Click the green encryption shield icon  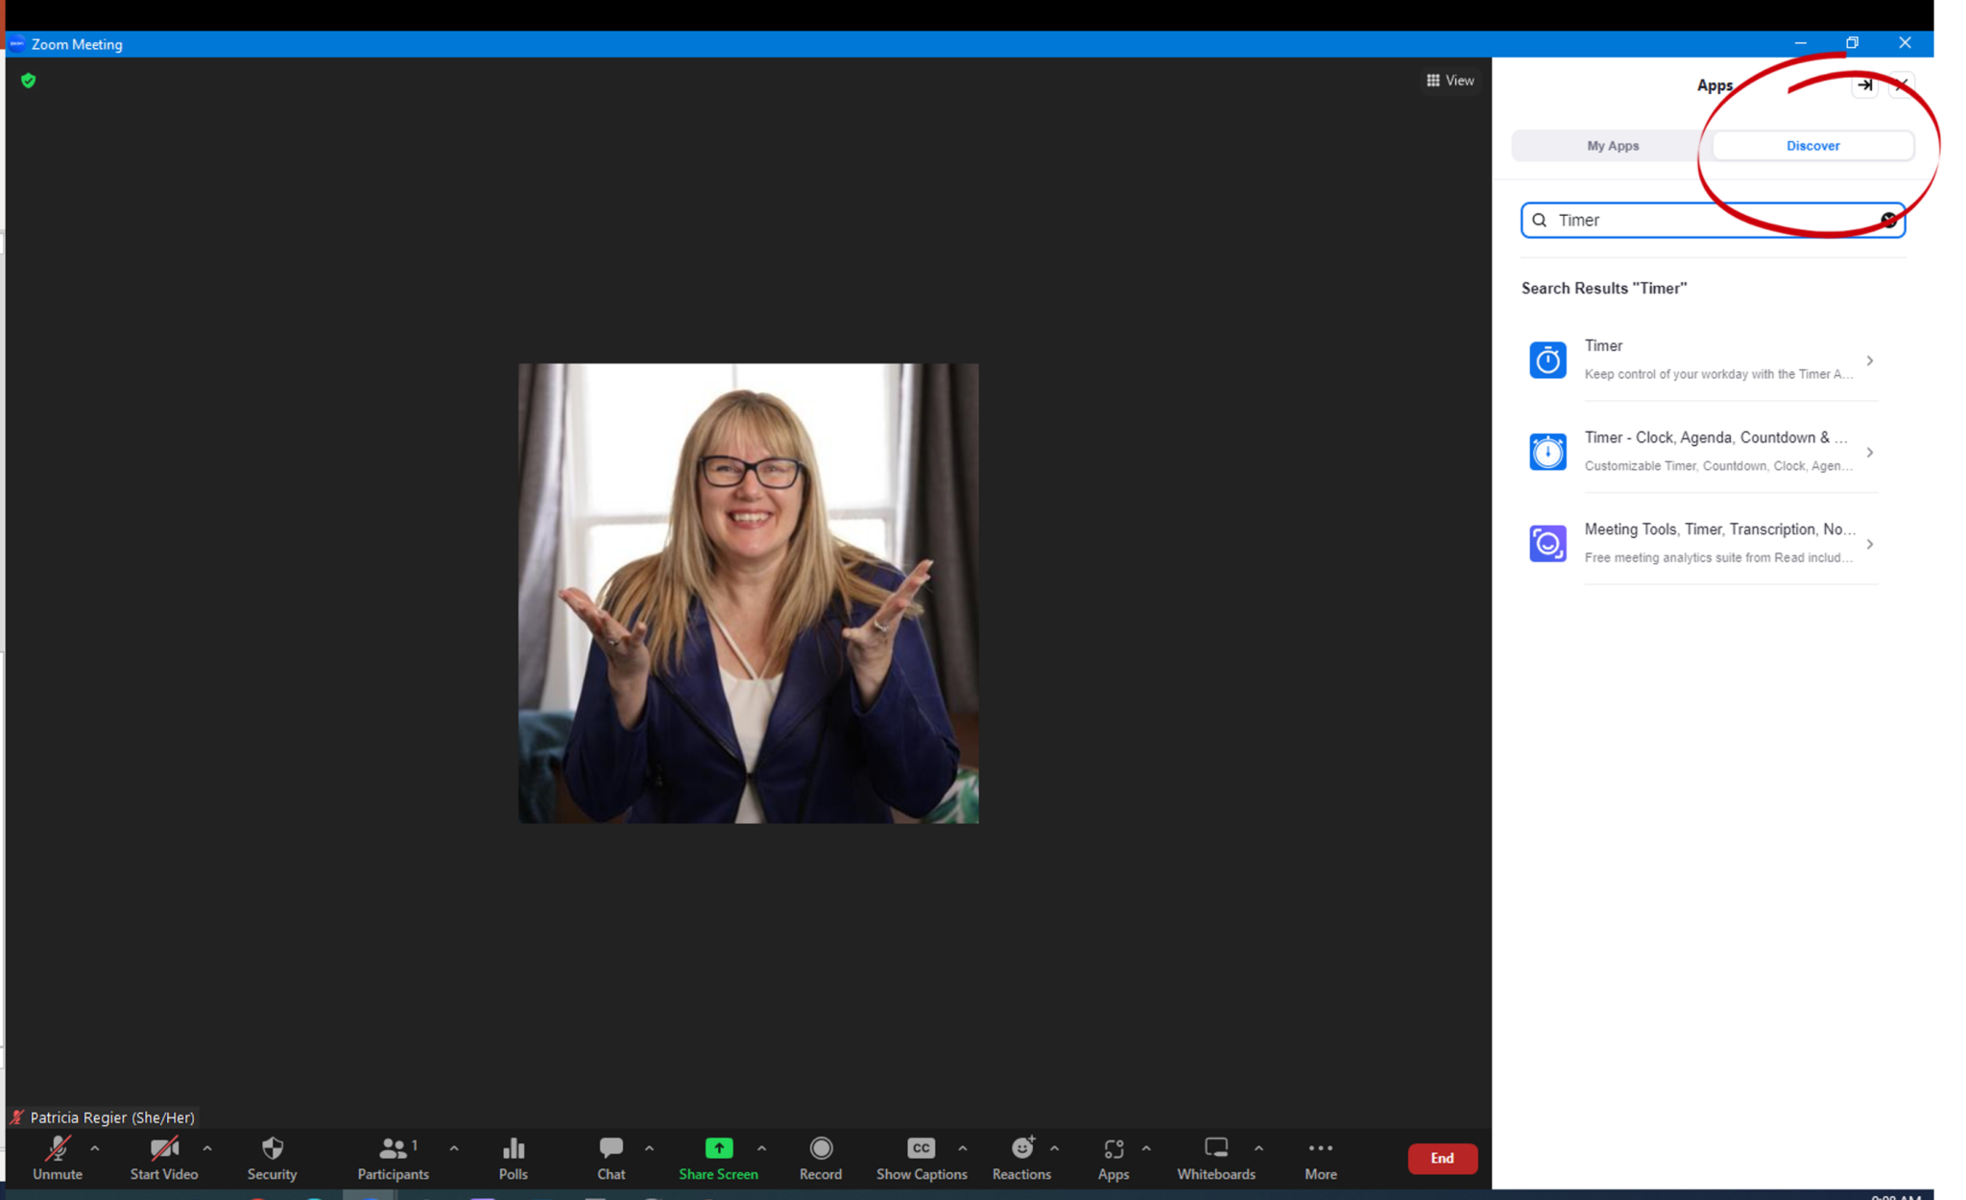(29, 81)
